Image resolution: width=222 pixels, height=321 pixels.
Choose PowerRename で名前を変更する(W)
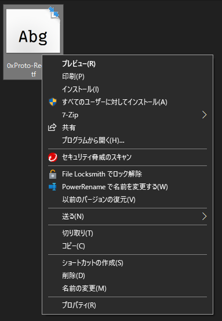(128, 187)
